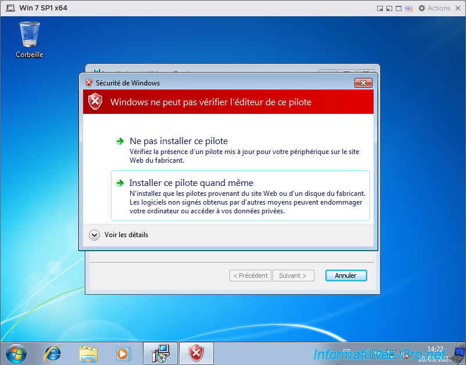Screen dimensions: 466x365
Task: Click the second console window size icon
Action: [389, 8]
